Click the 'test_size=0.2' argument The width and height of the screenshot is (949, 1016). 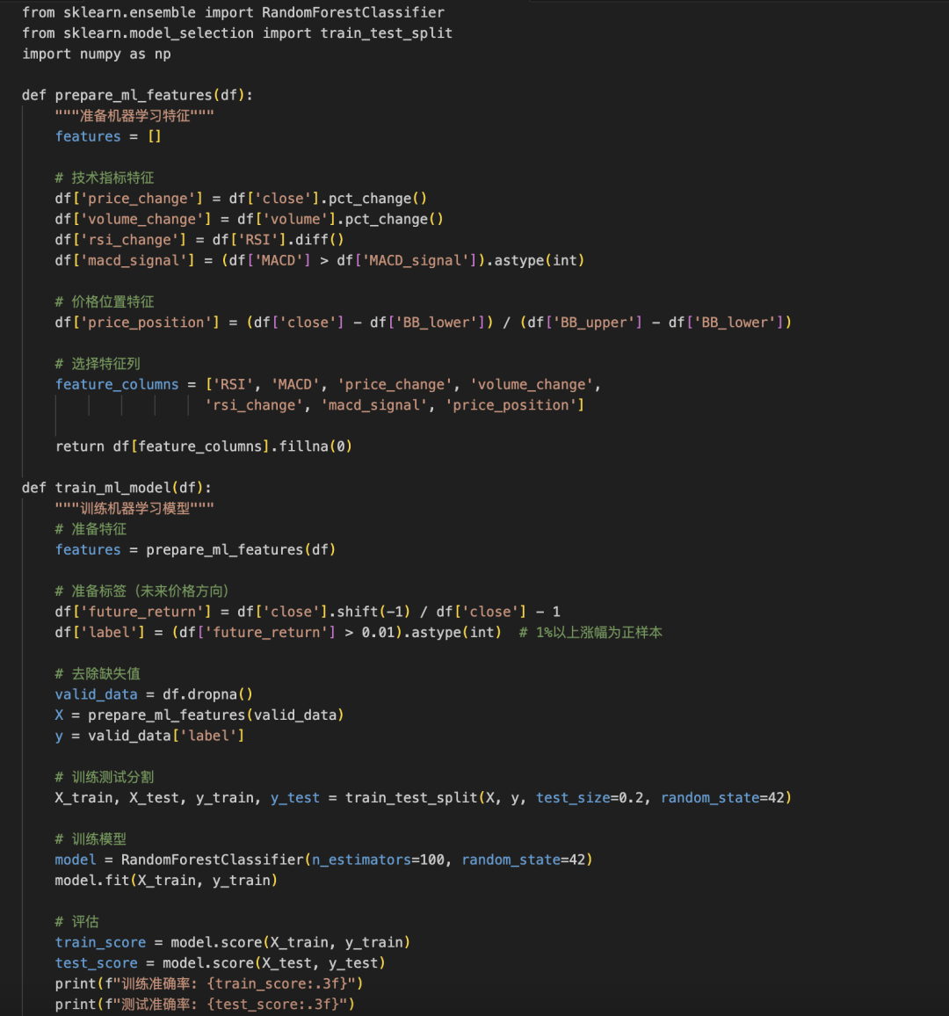coord(590,798)
